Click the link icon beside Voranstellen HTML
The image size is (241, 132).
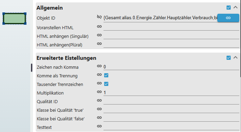click(x=99, y=26)
